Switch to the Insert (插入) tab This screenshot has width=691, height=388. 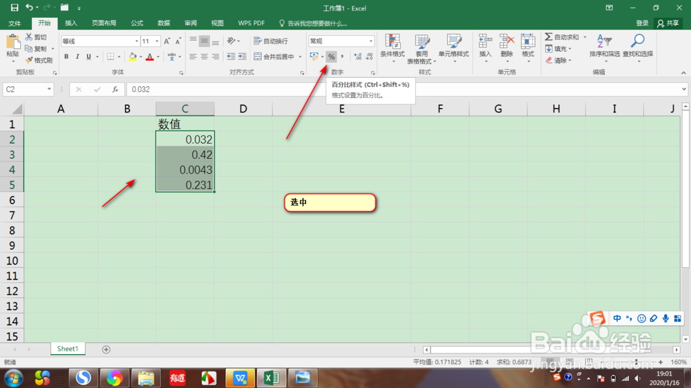coord(71,23)
